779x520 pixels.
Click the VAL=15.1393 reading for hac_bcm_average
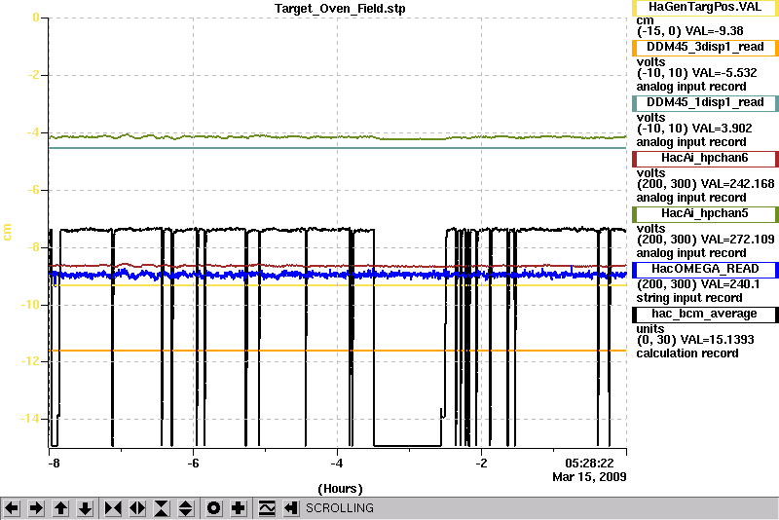[x=717, y=340]
